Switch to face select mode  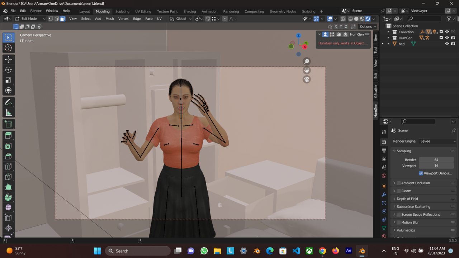pos(62,19)
